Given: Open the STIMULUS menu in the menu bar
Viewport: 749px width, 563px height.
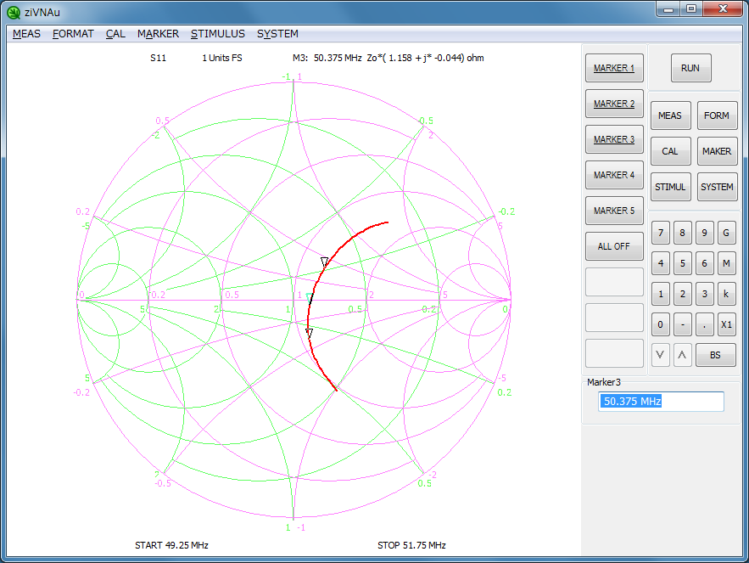Looking at the screenshot, I should coord(218,34).
